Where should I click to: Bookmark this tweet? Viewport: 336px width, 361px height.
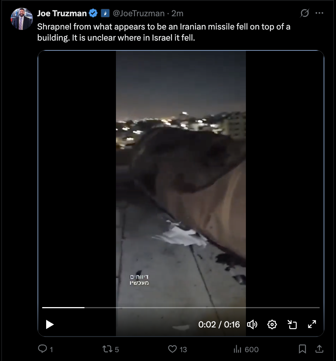[302, 349]
